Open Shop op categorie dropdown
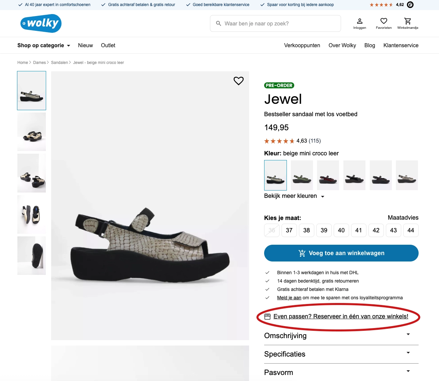The width and height of the screenshot is (439, 381). (x=44, y=46)
